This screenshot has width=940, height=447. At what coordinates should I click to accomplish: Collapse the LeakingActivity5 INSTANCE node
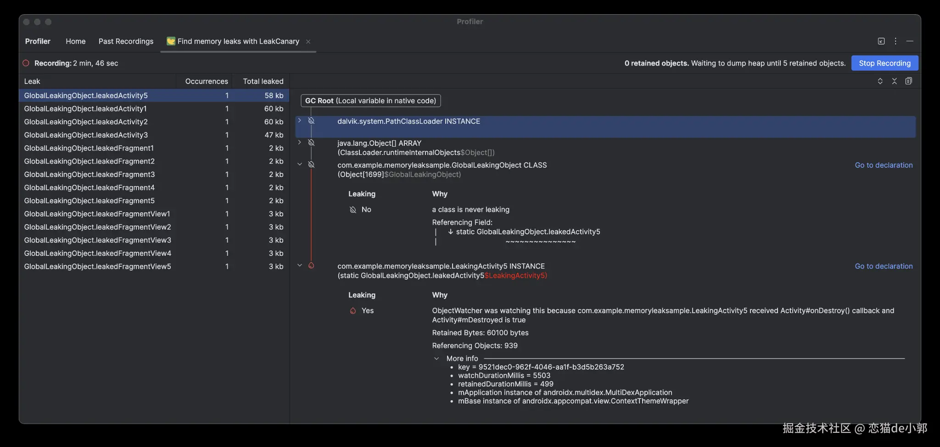[x=300, y=265]
